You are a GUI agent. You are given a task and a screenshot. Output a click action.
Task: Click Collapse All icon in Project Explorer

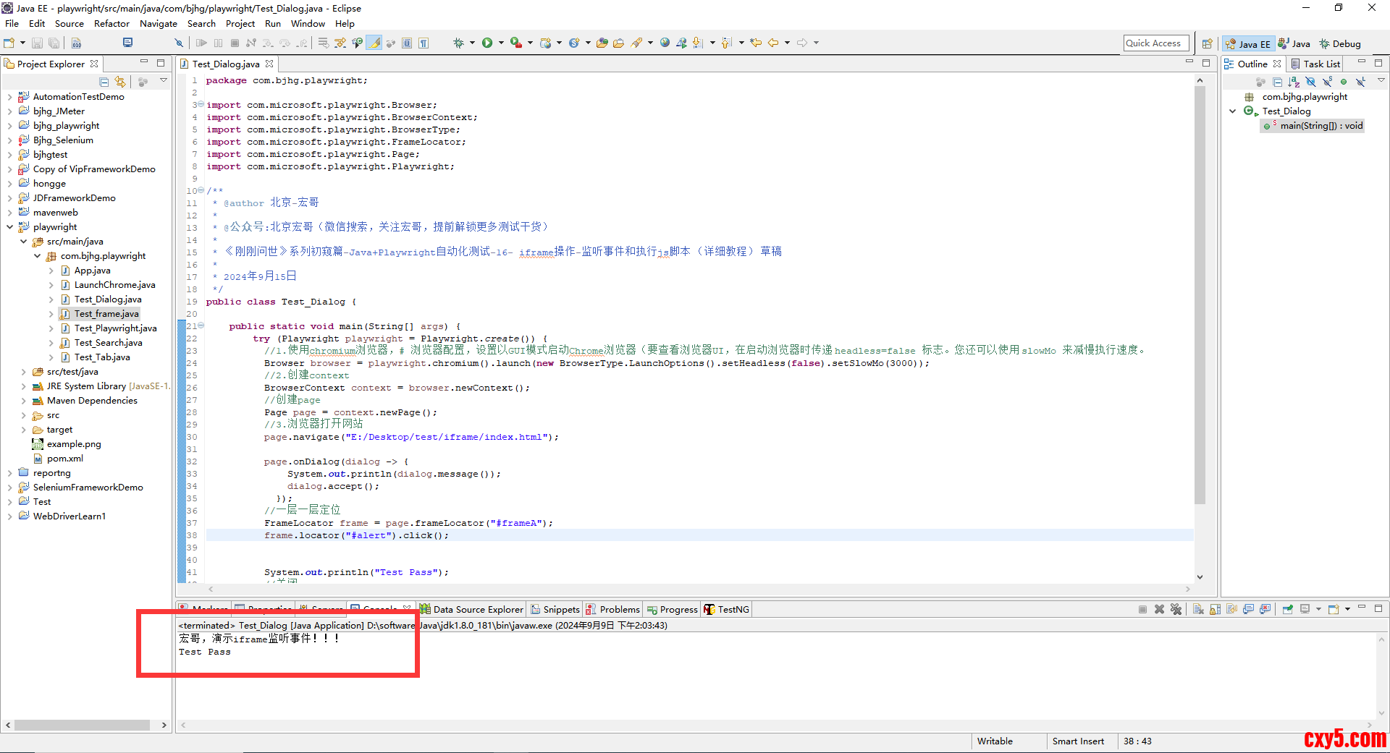(x=104, y=82)
